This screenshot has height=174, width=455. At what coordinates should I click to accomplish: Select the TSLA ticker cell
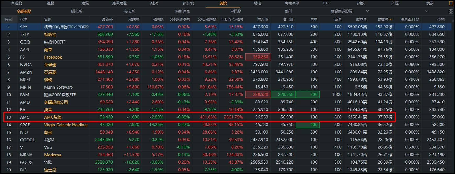pyautogui.click(x=25, y=34)
